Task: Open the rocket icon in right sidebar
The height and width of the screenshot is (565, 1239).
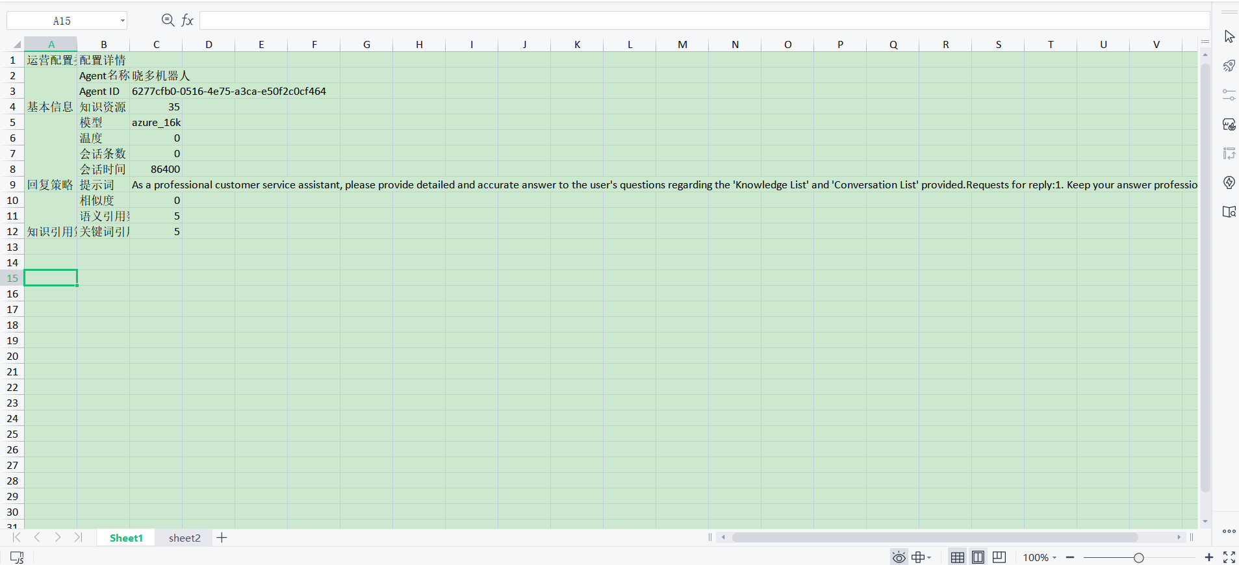Action: (x=1229, y=66)
